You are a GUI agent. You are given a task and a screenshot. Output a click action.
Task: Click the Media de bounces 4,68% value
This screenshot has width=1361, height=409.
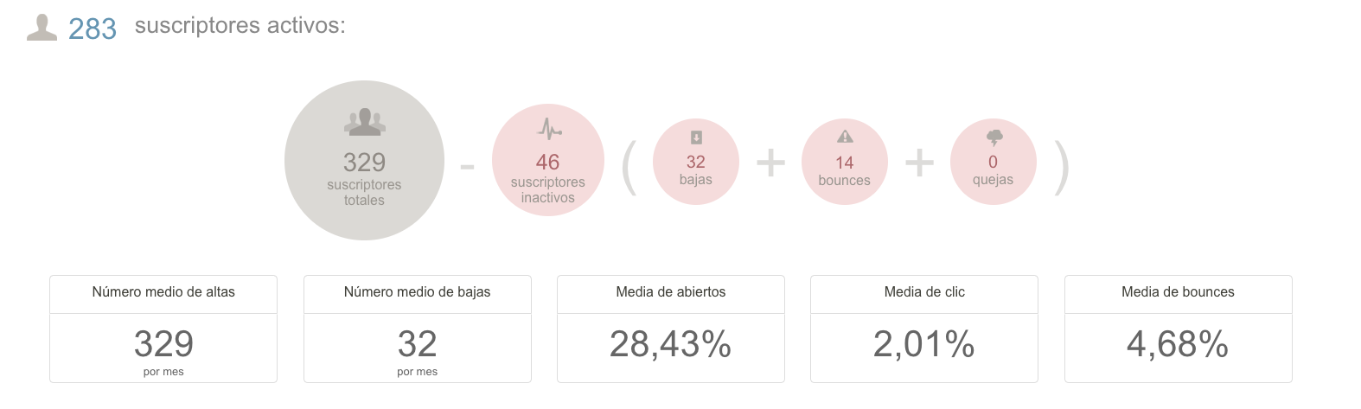tap(1178, 344)
